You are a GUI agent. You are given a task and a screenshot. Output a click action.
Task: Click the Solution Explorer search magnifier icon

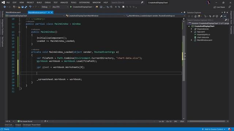point(226,20)
